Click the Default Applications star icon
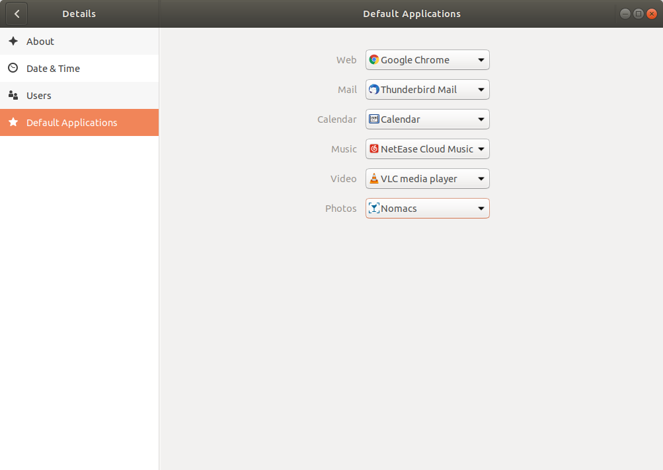Viewport: 663px width, 470px height. (x=13, y=123)
